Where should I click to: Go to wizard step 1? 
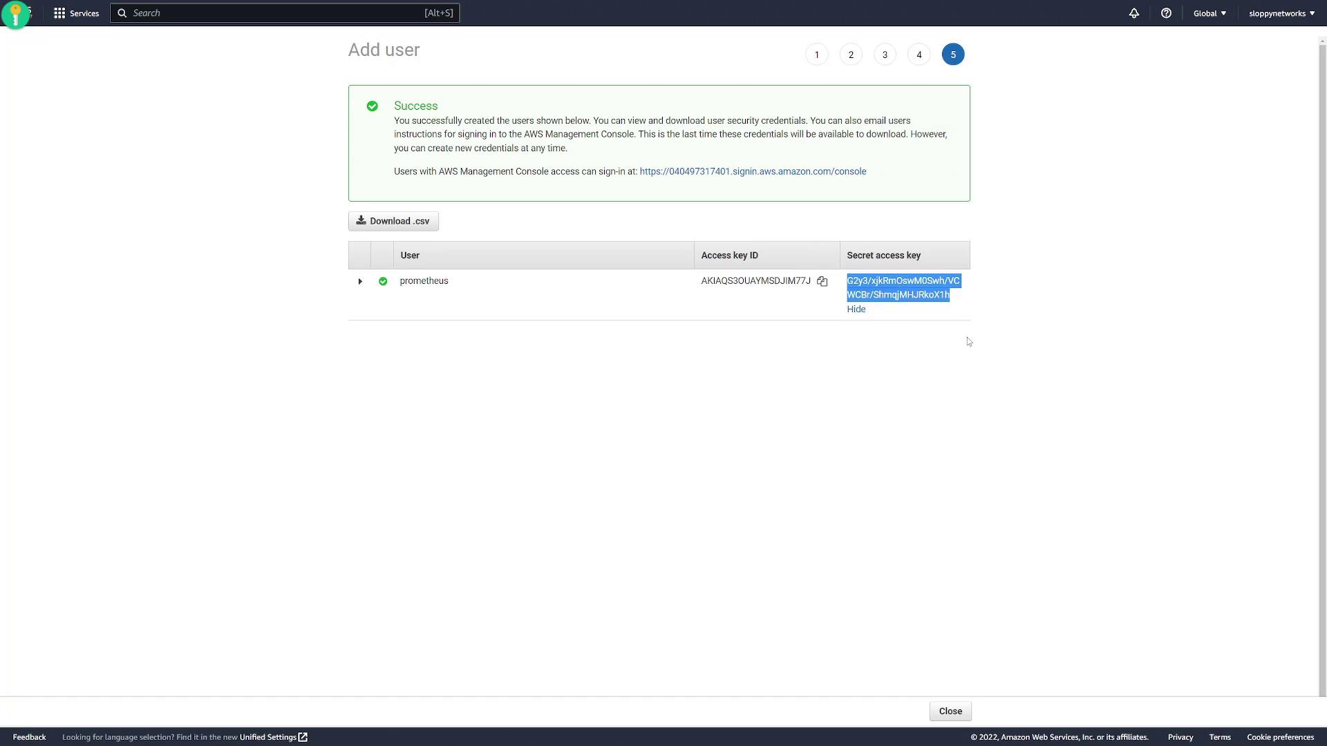click(x=816, y=55)
